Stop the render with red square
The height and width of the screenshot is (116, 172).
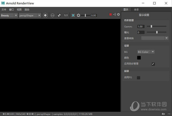click(111, 14)
